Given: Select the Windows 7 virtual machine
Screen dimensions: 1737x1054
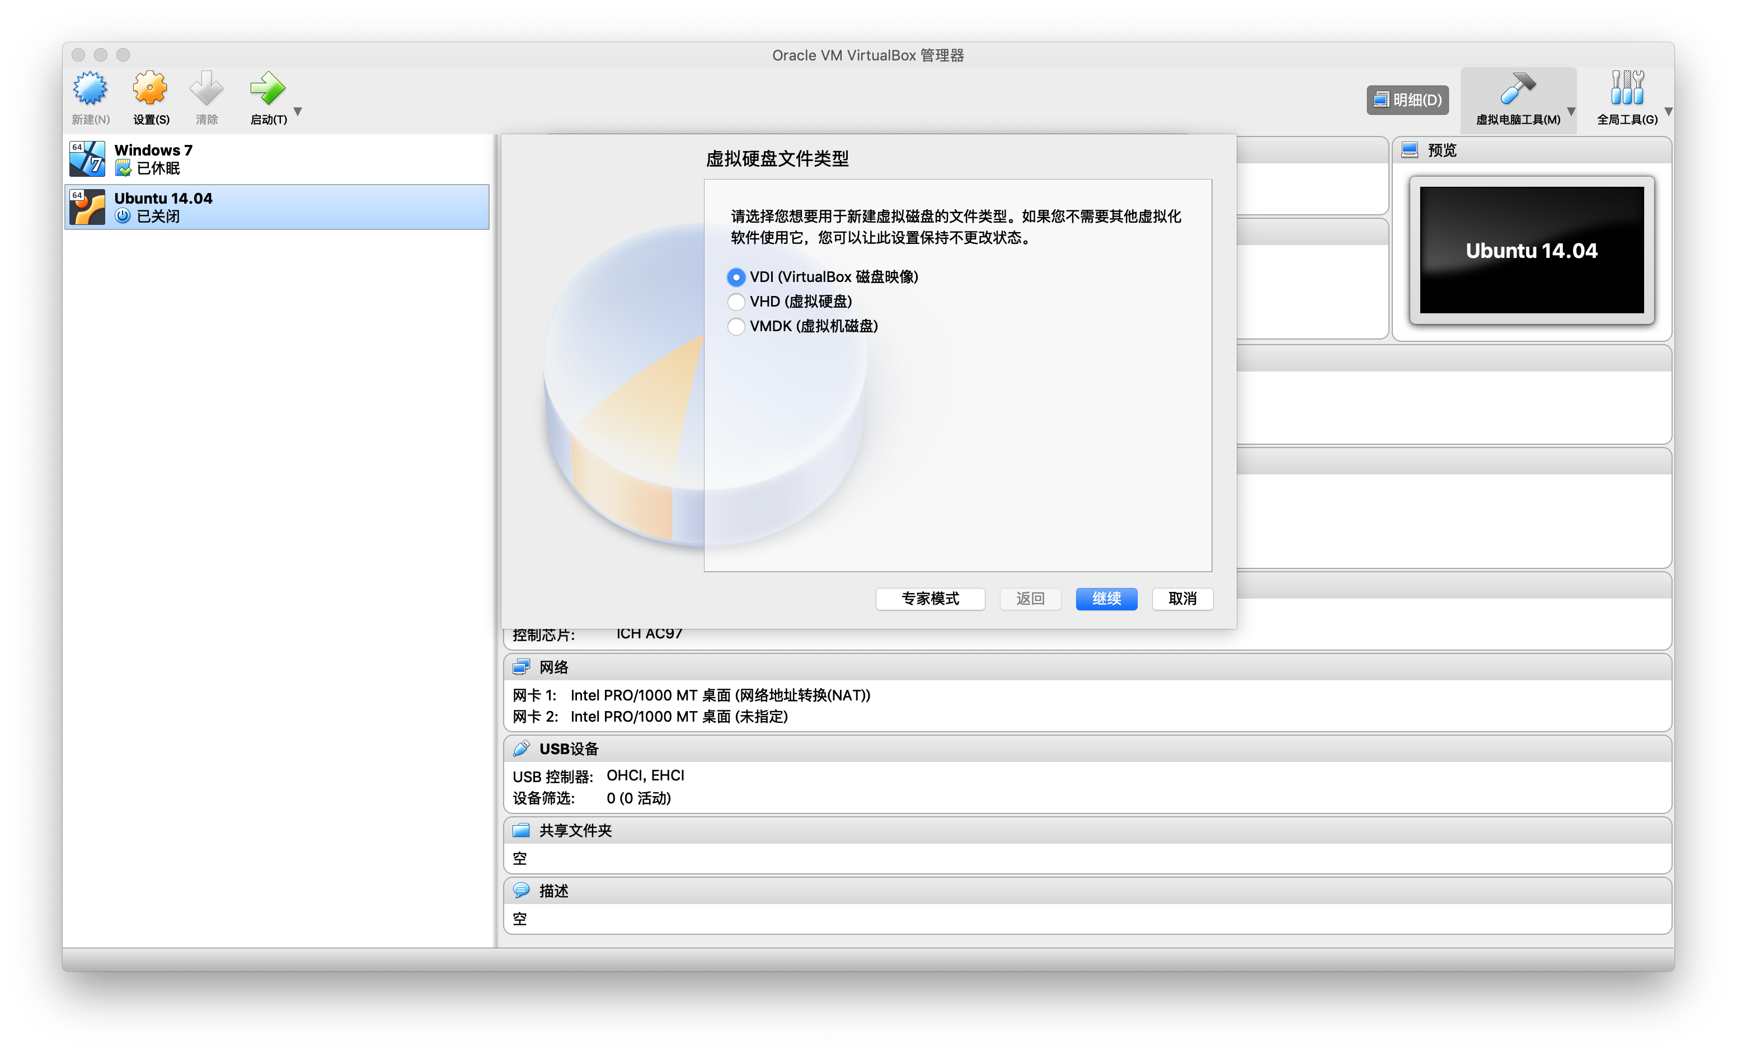Looking at the screenshot, I should 277,158.
